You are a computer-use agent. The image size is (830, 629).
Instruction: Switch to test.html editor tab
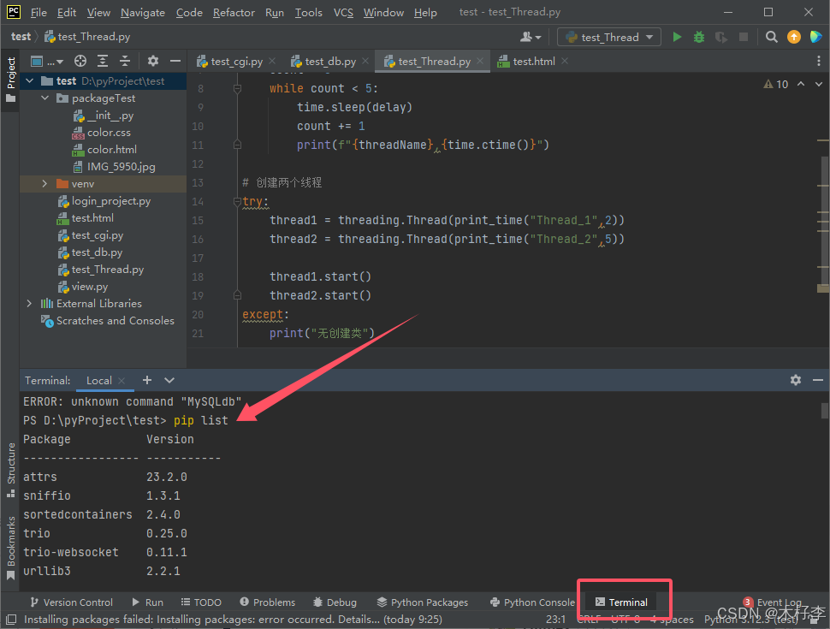[x=532, y=62]
